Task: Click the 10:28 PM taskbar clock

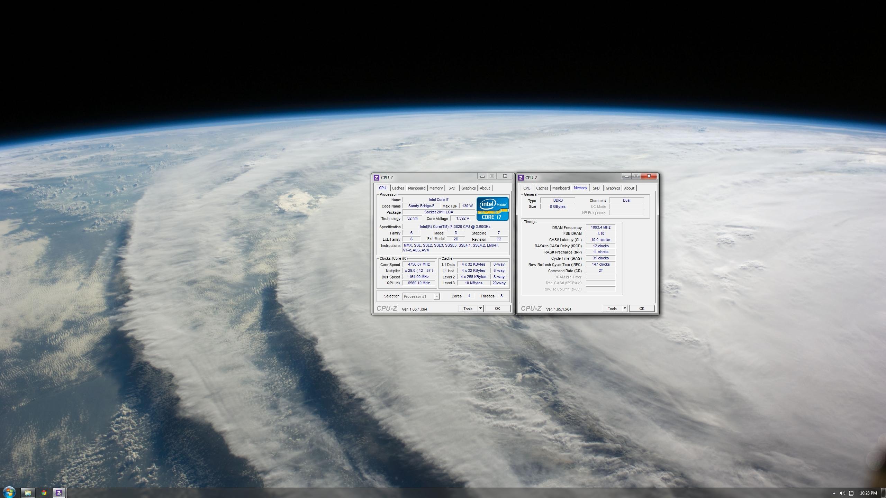Action: pos(868,493)
